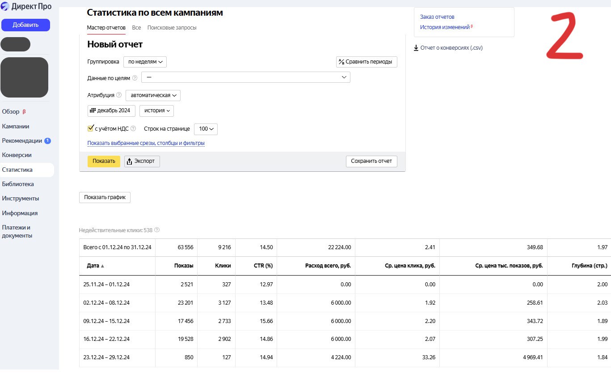Open the Атрибуция автоматическая dropdown
Viewport: 611px width, 374px height.
point(153,95)
